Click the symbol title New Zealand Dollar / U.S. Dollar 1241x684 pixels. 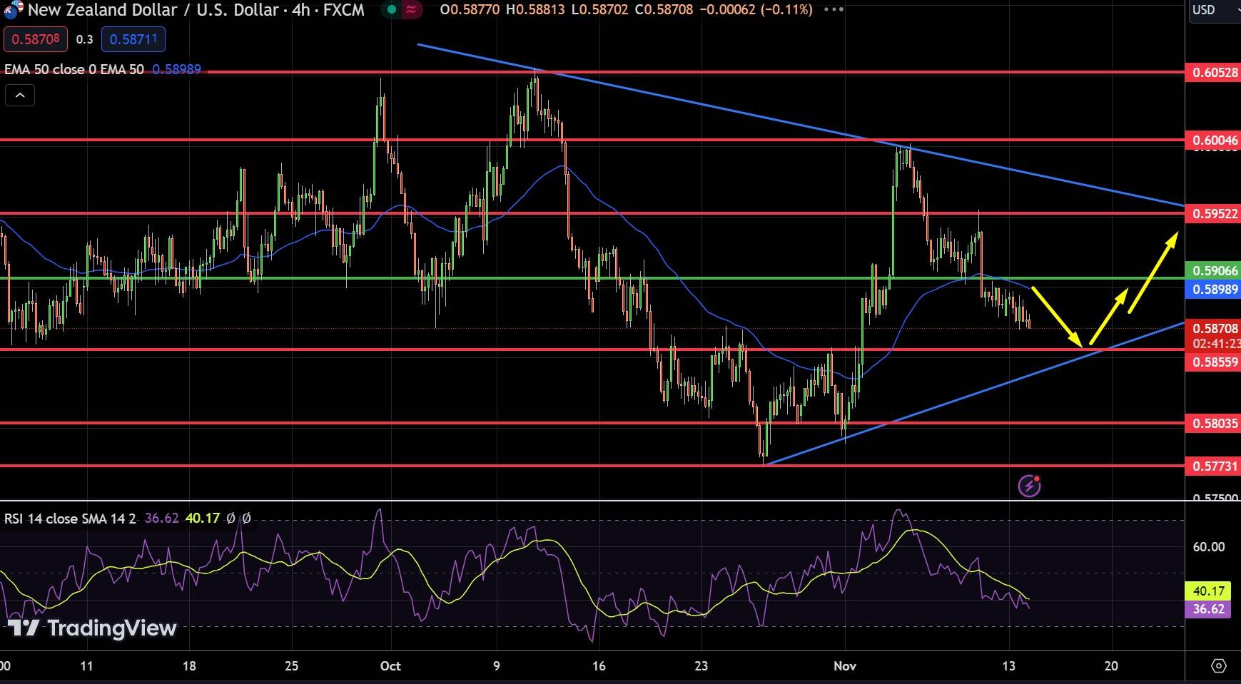153,10
